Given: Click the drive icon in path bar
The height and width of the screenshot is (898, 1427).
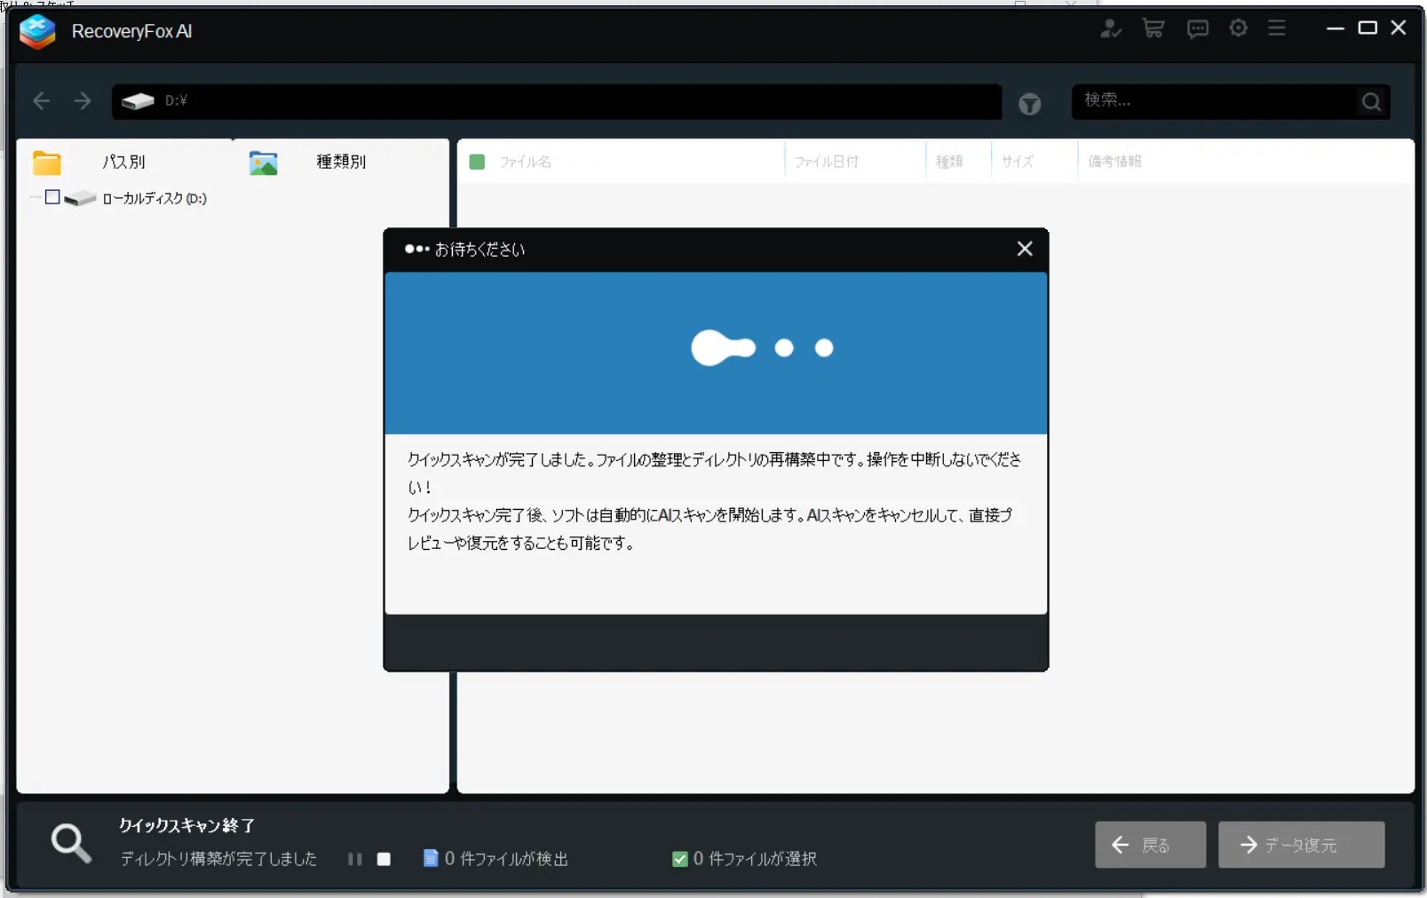Looking at the screenshot, I should tap(138, 101).
